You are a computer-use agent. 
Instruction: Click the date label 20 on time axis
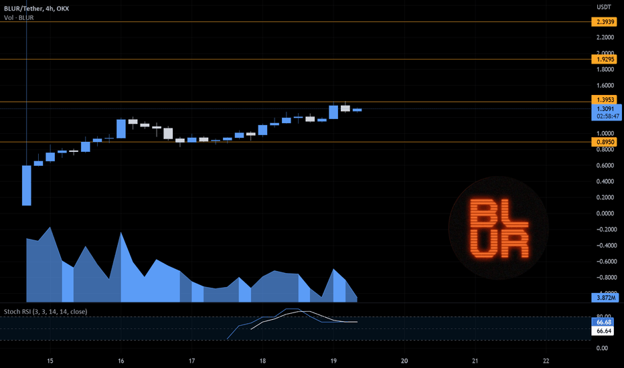[404, 361]
